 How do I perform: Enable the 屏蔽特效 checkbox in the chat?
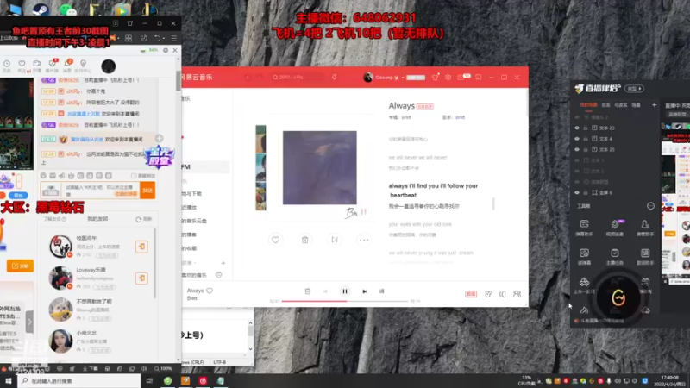pyautogui.click(x=134, y=176)
